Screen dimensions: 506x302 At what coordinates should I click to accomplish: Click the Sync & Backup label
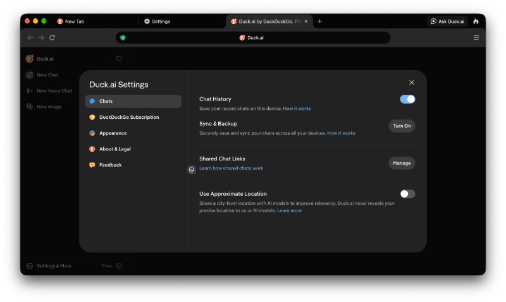(218, 123)
